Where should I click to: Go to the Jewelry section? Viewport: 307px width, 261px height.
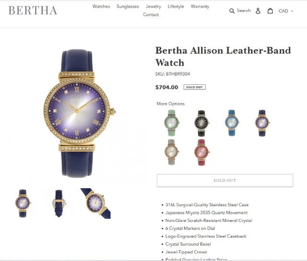(x=153, y=6)
